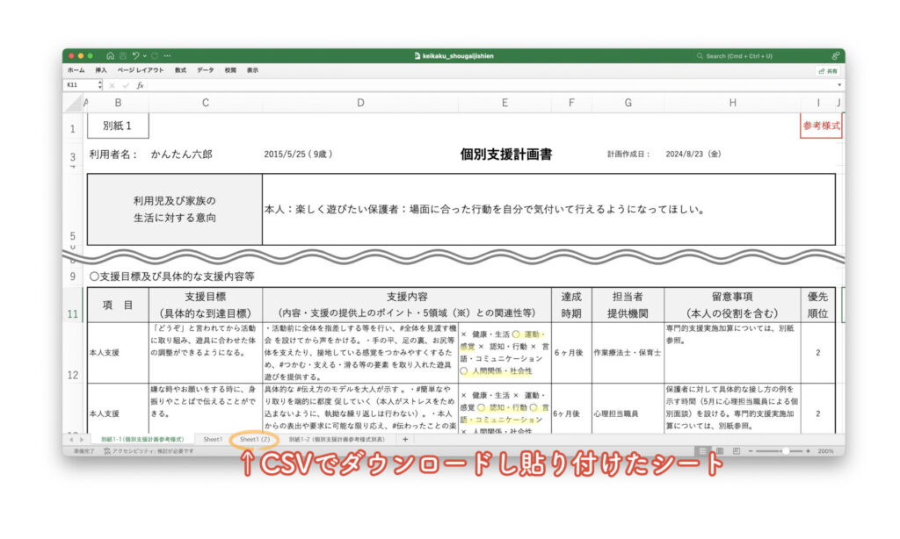Switch to Normal view icon in status bar
The height and width of the screenshot is (539, 900).
[x=702, y=451]
